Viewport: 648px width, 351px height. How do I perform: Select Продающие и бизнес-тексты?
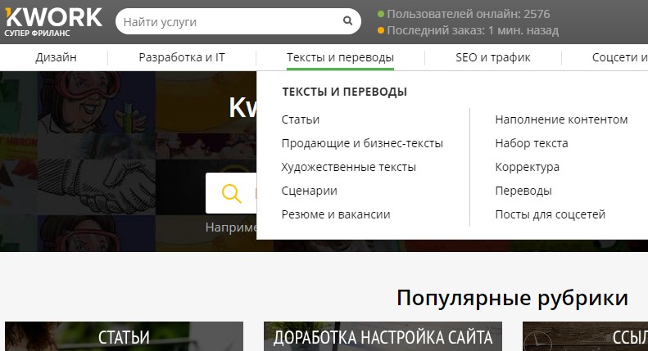click(x=362, y=143)
